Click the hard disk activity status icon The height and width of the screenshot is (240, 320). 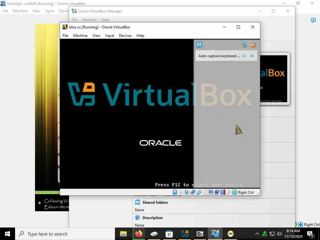coord(175,192)
